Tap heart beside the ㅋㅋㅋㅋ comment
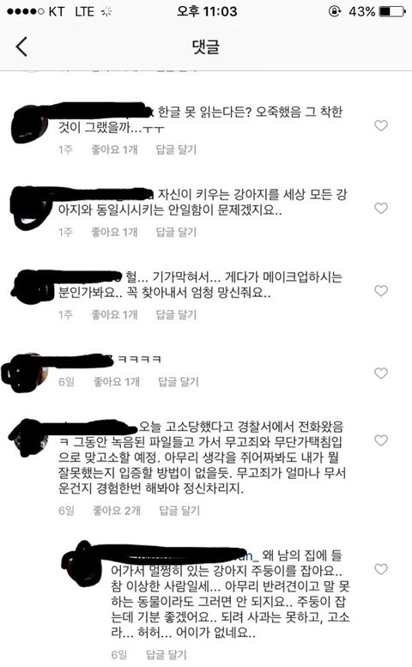The image size is (412, 667). coord(381,373)
